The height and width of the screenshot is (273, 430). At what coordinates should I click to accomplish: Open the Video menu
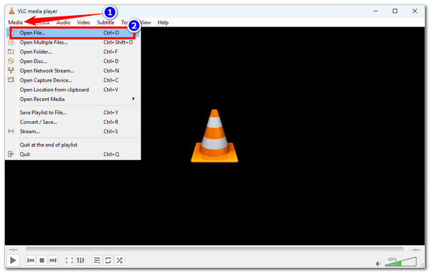(x=83, y=22)
